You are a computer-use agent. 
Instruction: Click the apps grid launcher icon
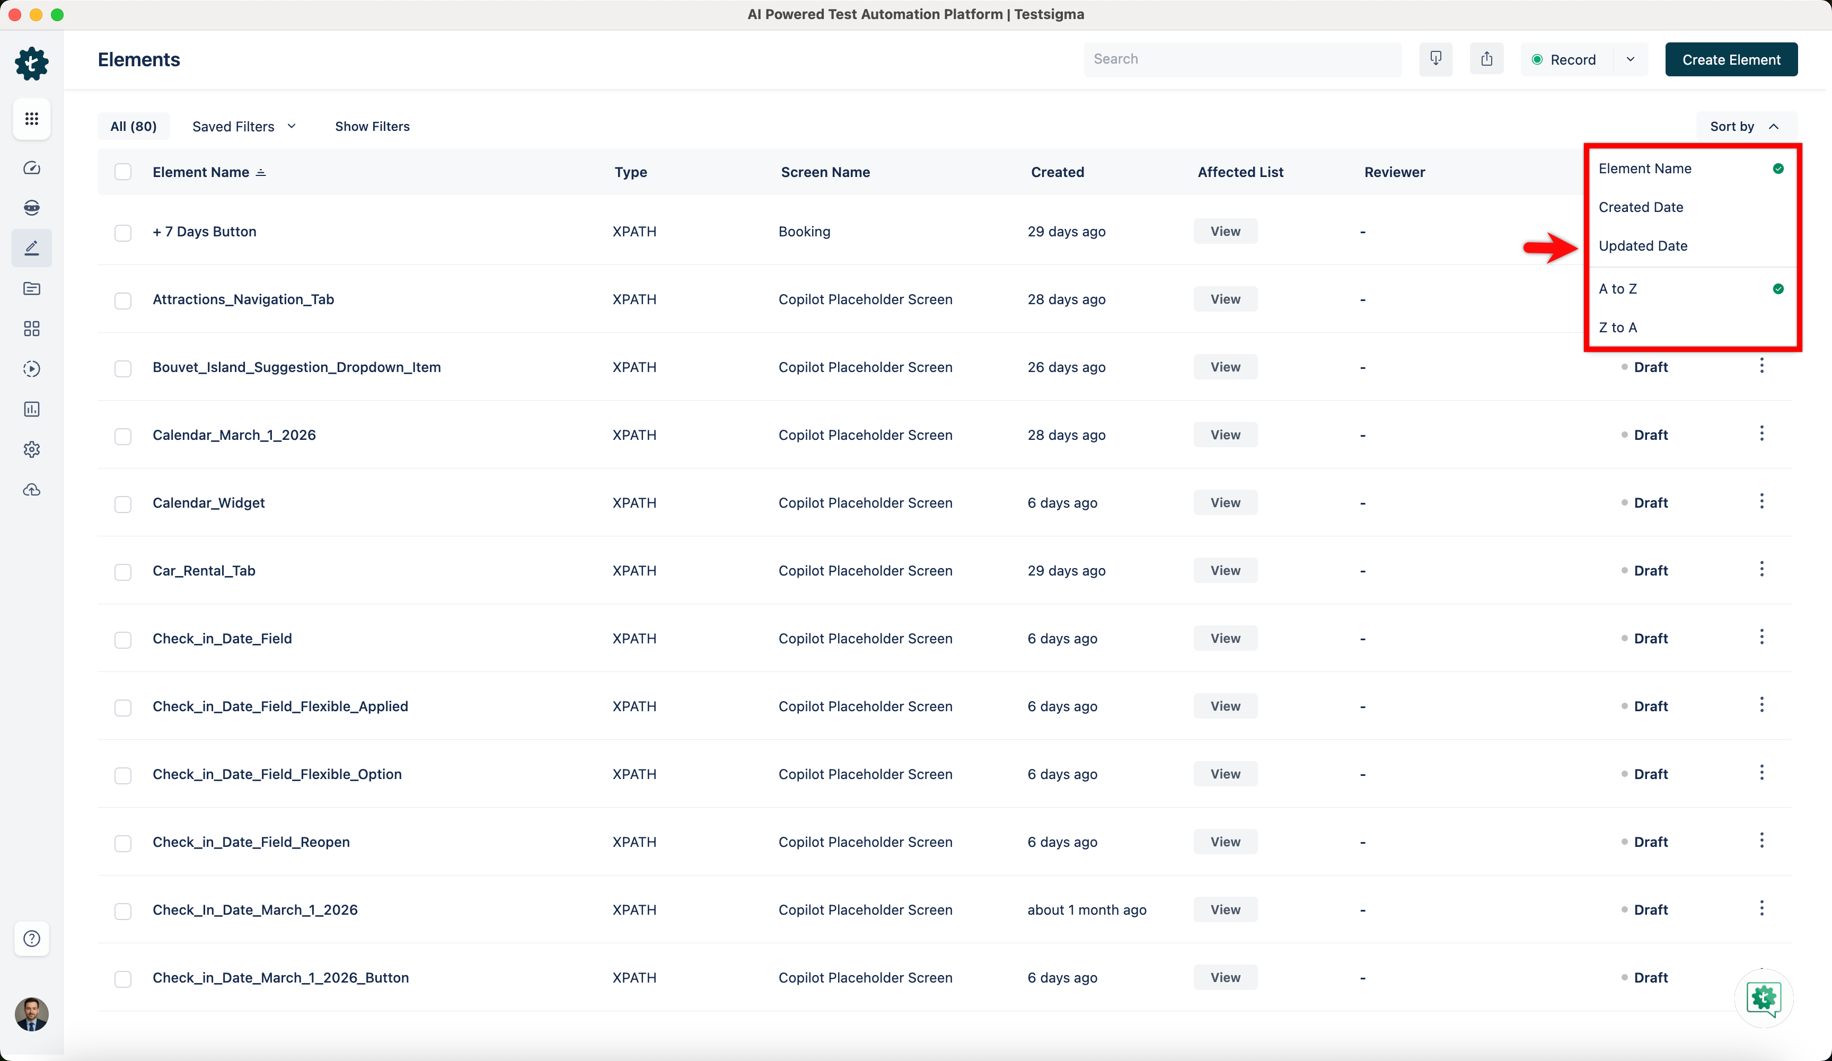[31, 119]
